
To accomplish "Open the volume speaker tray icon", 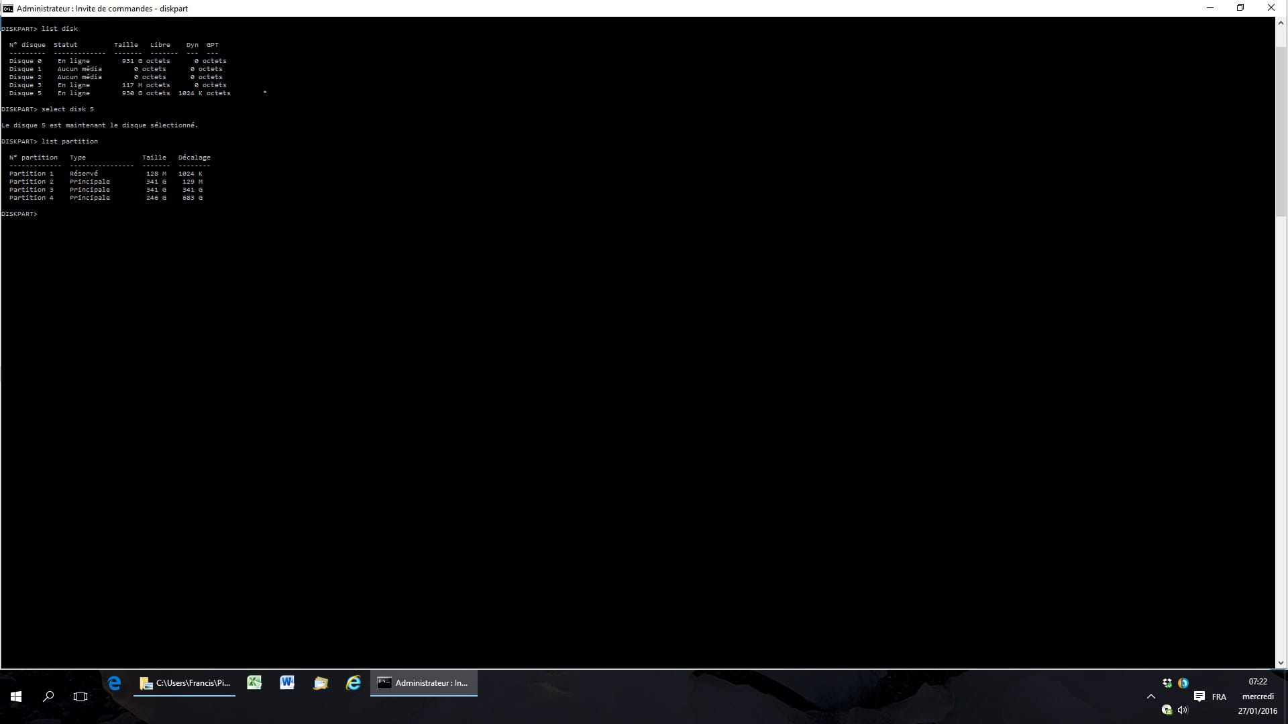I will (1183, 710).
